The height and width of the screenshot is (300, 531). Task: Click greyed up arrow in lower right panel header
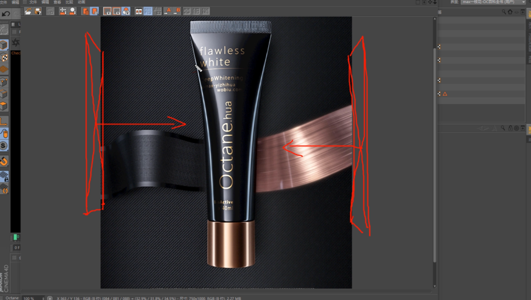coord(494,128)
